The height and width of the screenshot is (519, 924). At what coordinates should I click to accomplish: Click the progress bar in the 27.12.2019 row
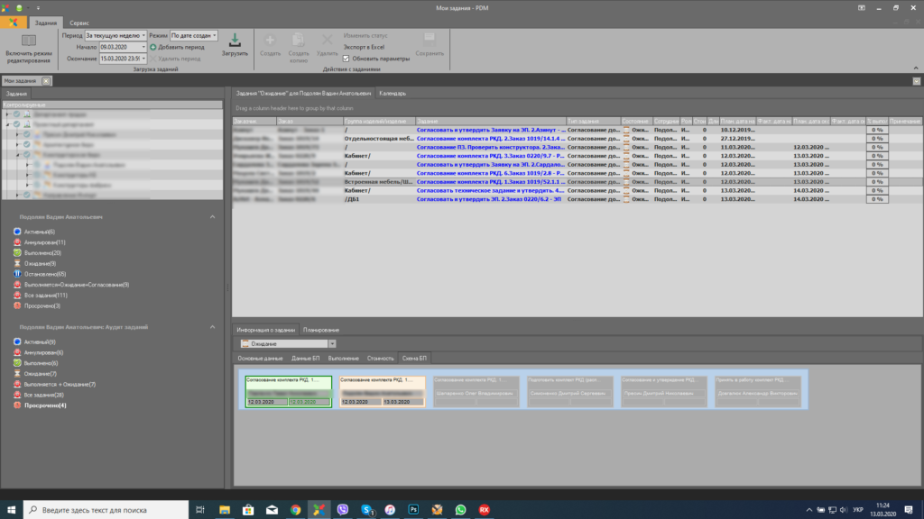[x=877, y=138]
